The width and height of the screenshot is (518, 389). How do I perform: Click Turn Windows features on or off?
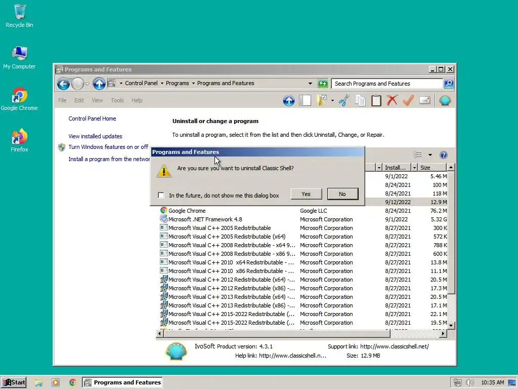click(x=108, y=147)
